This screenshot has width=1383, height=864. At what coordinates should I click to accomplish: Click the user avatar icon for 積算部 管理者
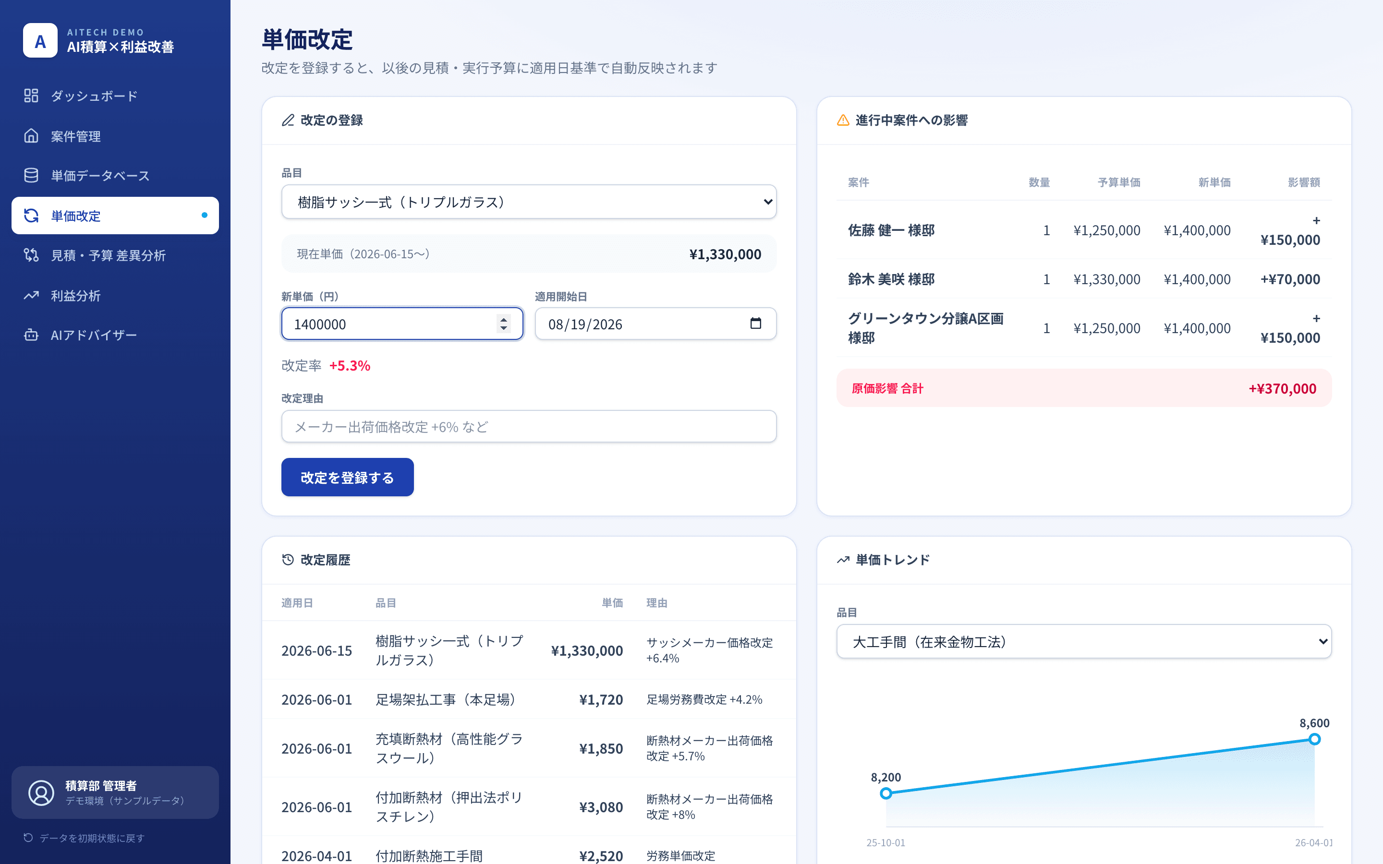[41, 792]
